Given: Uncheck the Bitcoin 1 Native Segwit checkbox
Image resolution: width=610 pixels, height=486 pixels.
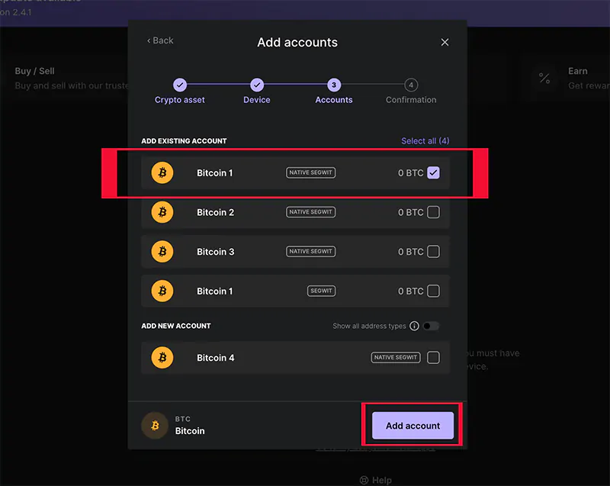Looking at the screenshot, I should click(x=433, y=173).
